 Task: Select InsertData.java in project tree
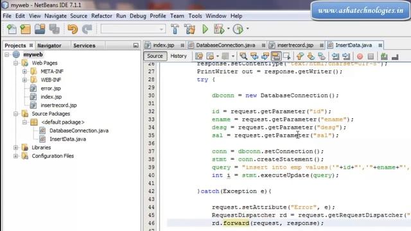click(67, 139)
